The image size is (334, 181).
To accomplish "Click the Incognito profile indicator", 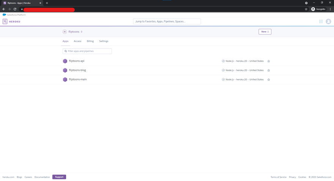I will pos(318,9).
